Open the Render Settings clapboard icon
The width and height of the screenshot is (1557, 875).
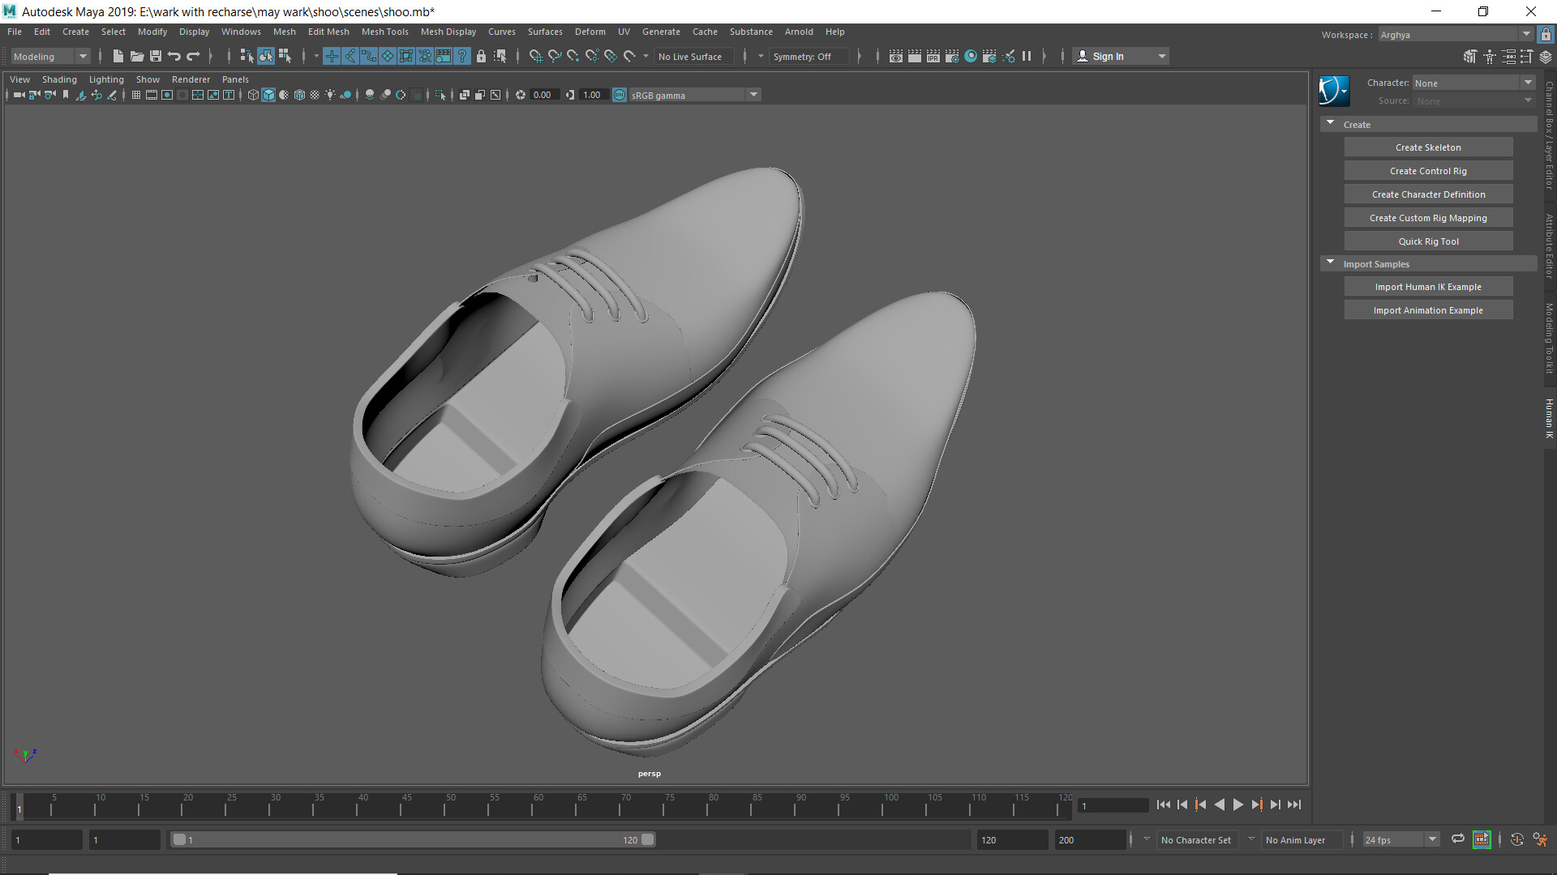point(952,56)
